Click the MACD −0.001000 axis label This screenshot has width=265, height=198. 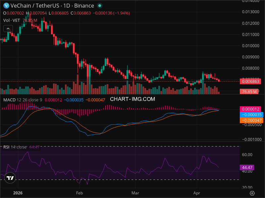coord(252,139)
